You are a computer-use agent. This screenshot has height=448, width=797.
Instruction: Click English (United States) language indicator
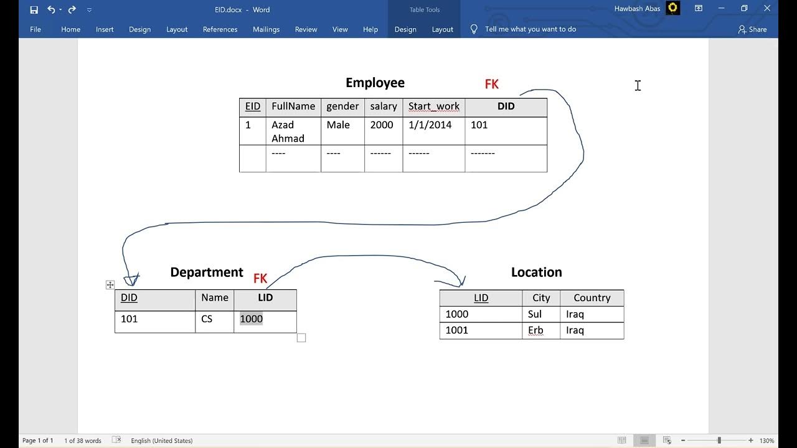[162, 441]
